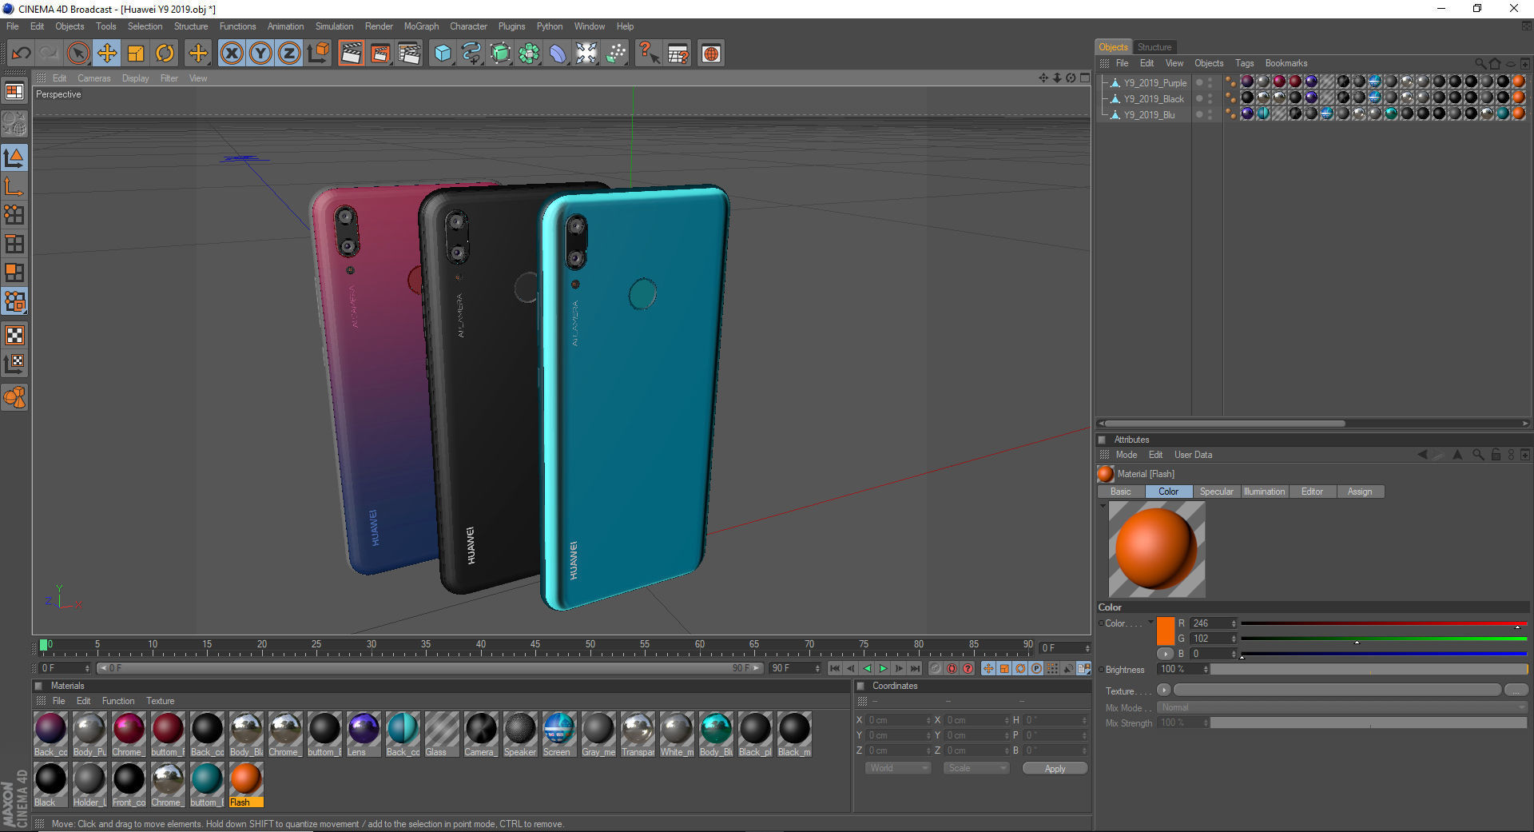Click the R value input field
This screenshot has height=832, width=1534.
(x=1213, y=623)
